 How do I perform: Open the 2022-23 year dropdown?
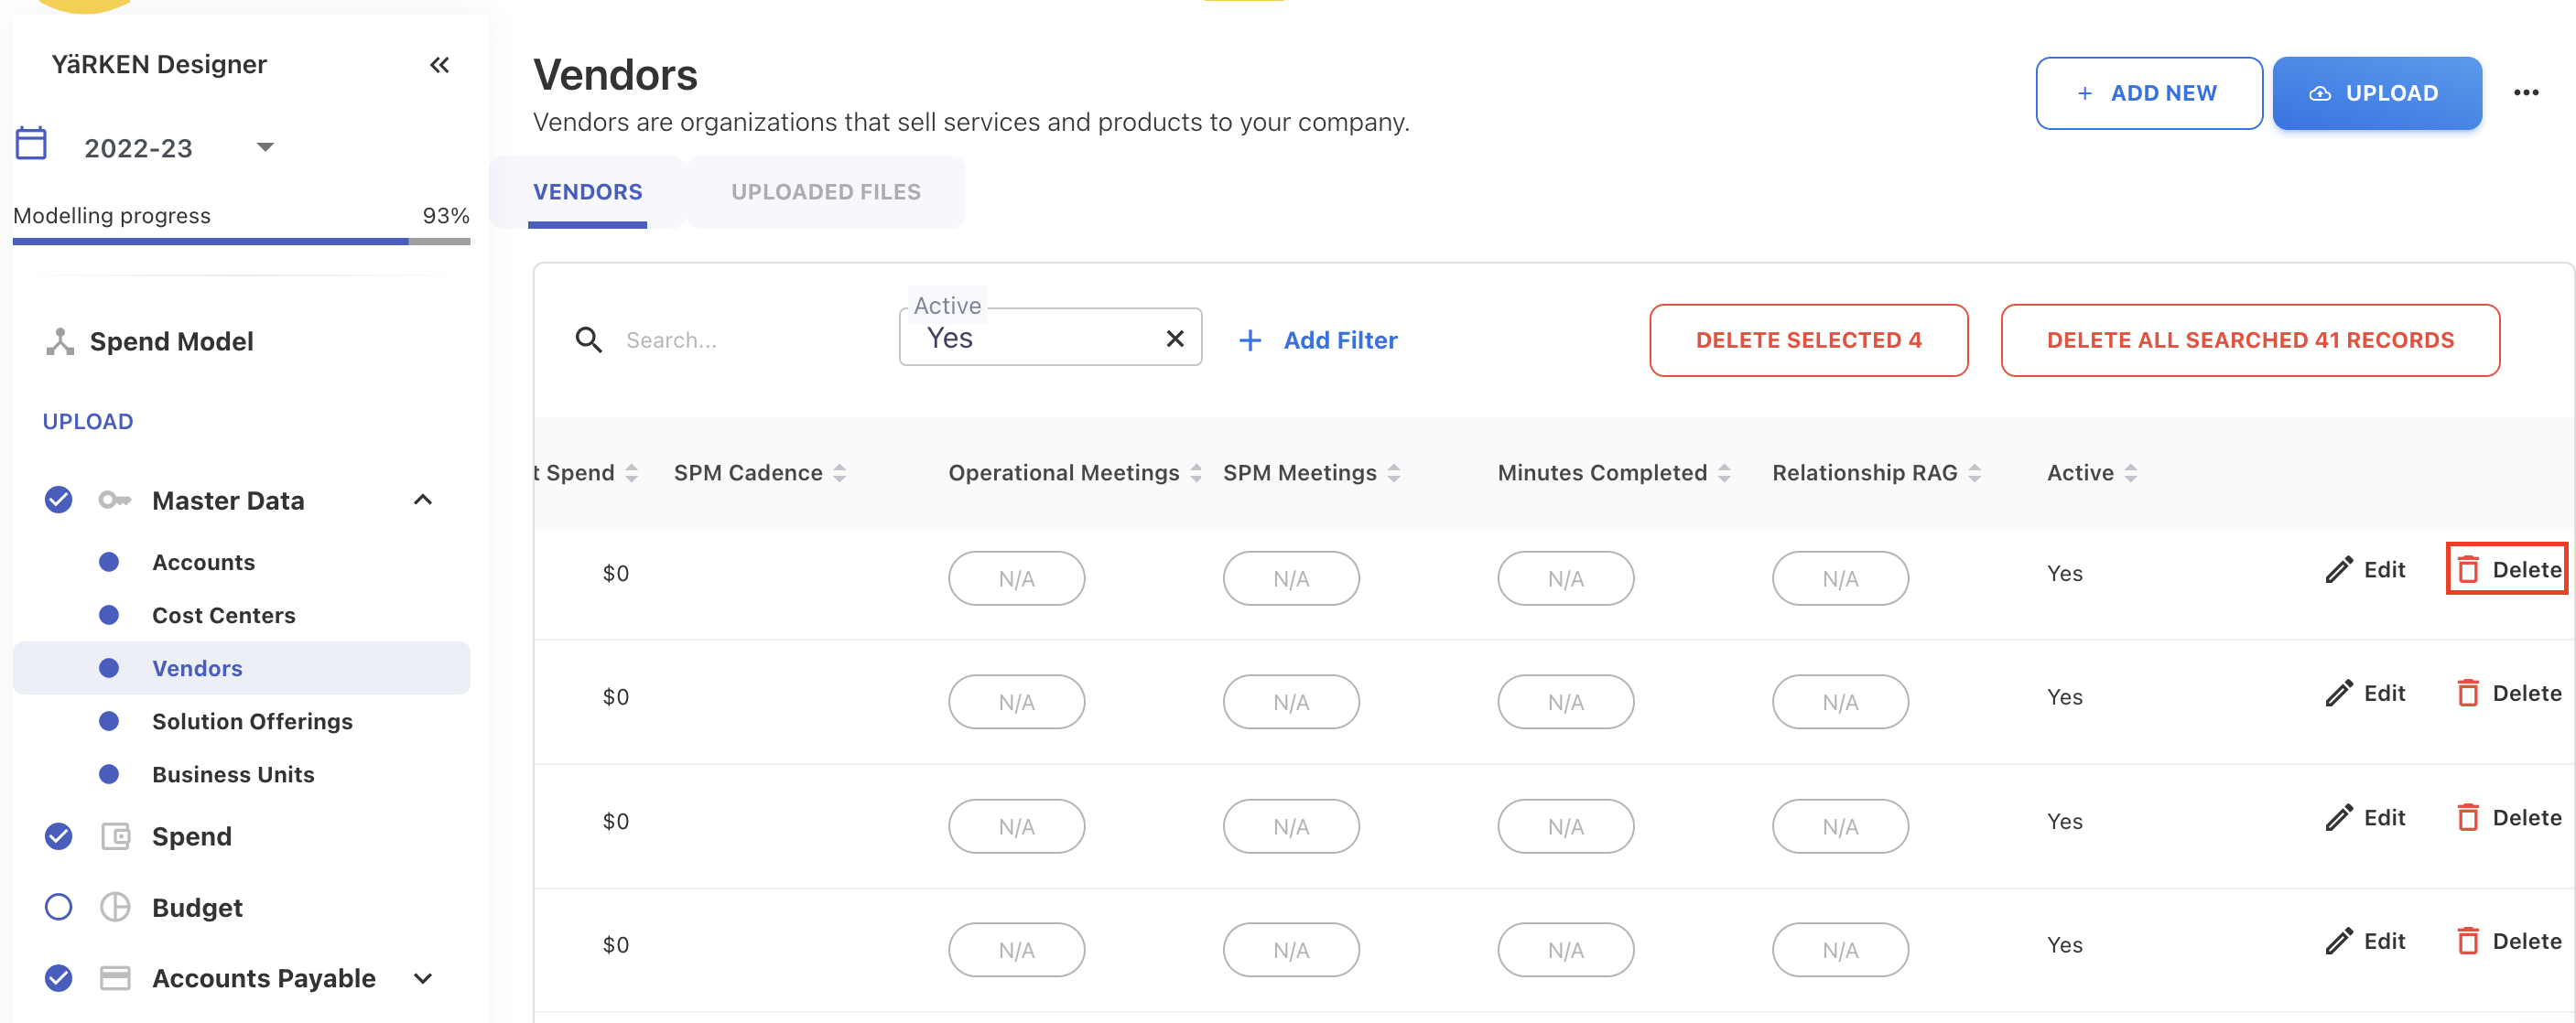tap(265, 148)
